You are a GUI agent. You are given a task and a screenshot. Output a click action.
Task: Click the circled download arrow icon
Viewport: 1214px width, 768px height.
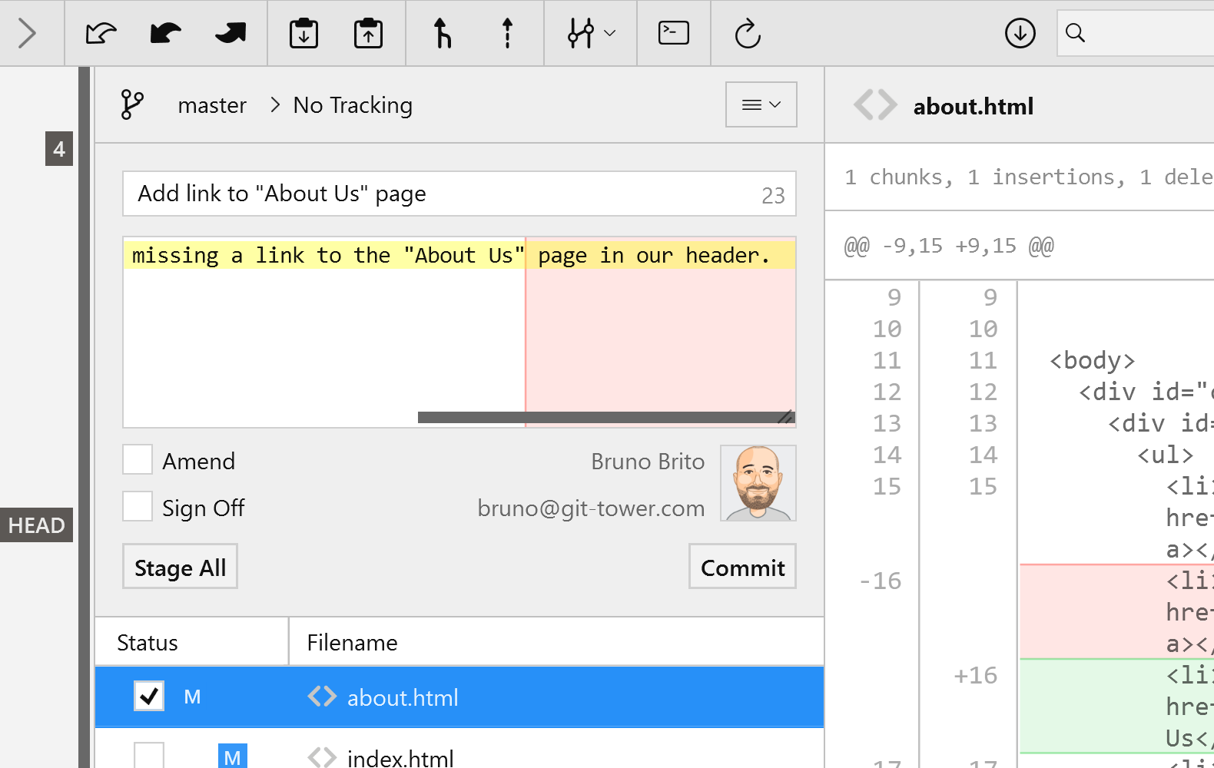click(x=1020, y=33)
